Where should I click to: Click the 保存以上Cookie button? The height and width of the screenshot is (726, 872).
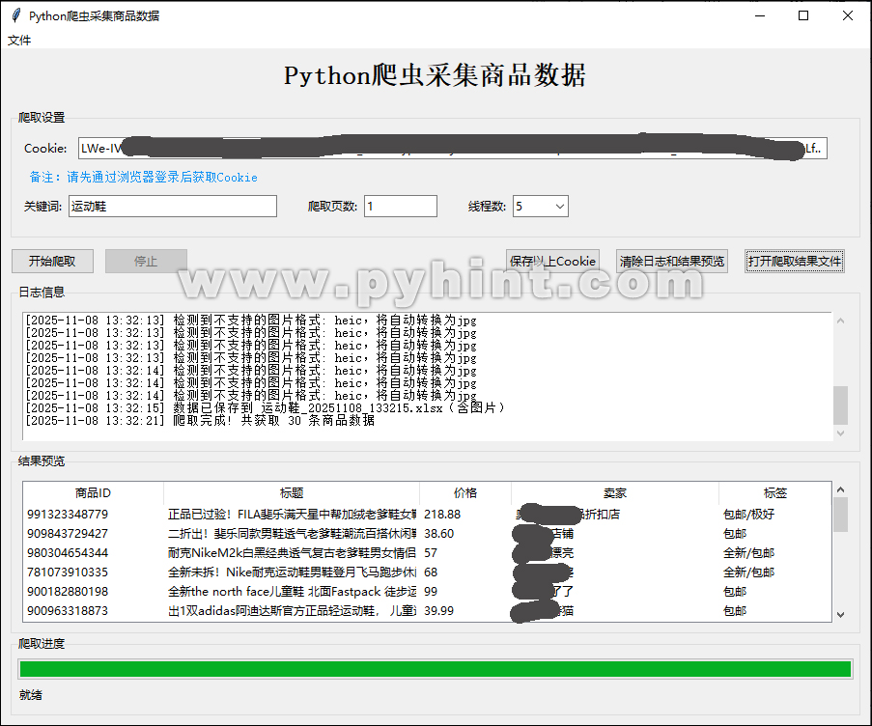(552, 260)
